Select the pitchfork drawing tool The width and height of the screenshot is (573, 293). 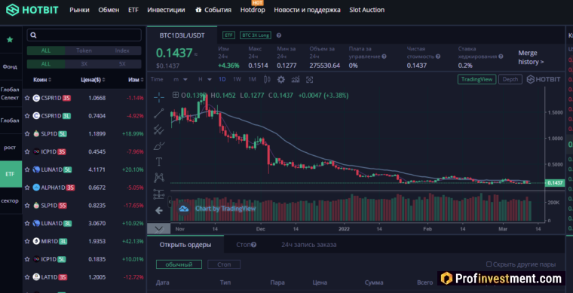pyautogui.click(x=158, y=130)
